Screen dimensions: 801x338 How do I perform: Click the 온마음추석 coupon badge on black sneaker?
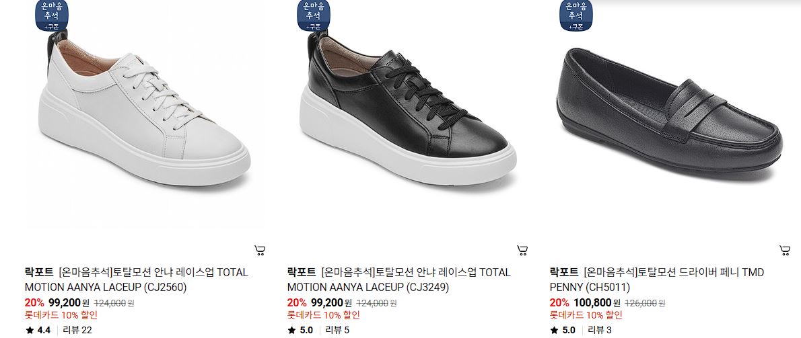point(314,15)
